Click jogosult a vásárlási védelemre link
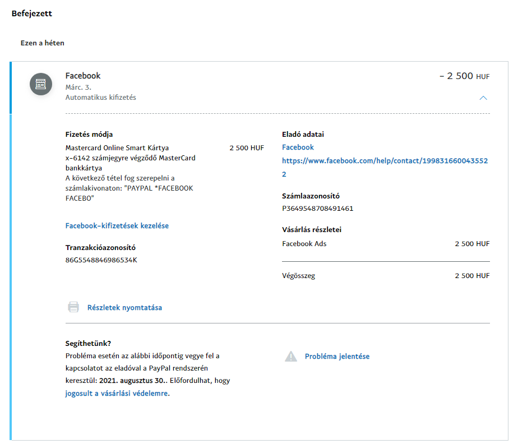 pyautogui.click(x=116, y=394)
